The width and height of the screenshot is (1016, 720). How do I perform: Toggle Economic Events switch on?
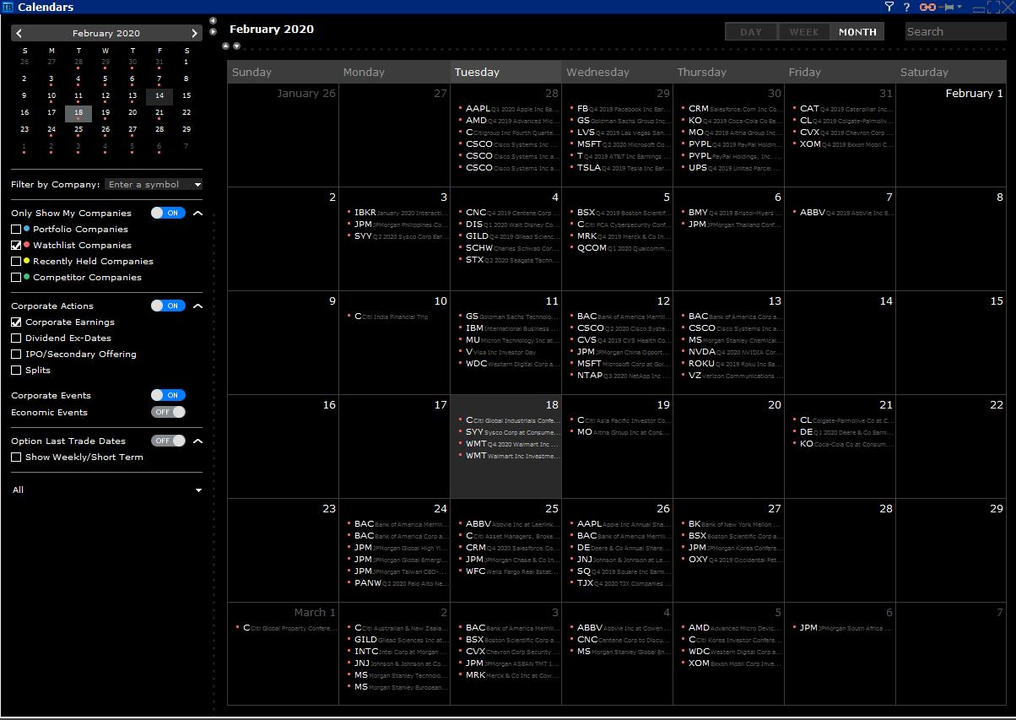click(x=168, y=412)
